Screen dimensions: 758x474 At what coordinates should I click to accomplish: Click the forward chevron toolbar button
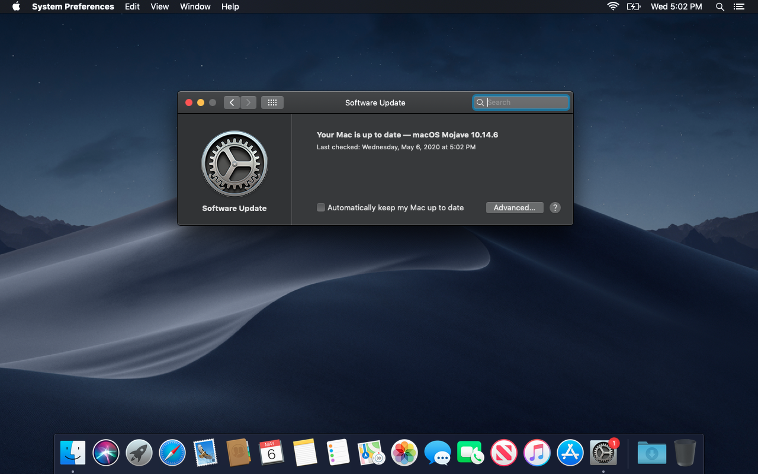(248, 103)
